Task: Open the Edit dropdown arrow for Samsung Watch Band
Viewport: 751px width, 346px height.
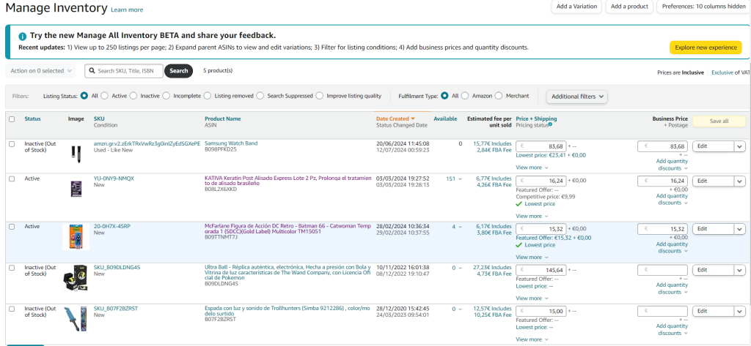Action: pos(739,146)
